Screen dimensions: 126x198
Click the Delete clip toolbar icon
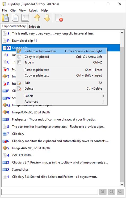pos(59,18)
